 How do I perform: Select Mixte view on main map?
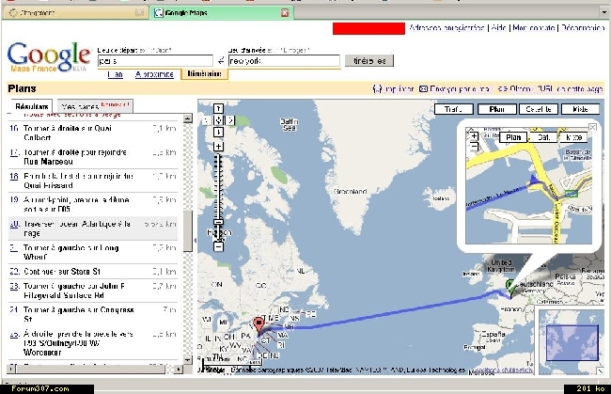[580, 109]
